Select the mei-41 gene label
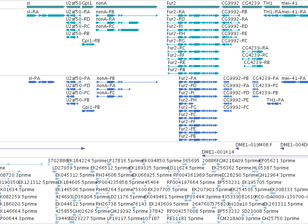The height and width of the screenshot is (224, 308). tap(290, 3)
